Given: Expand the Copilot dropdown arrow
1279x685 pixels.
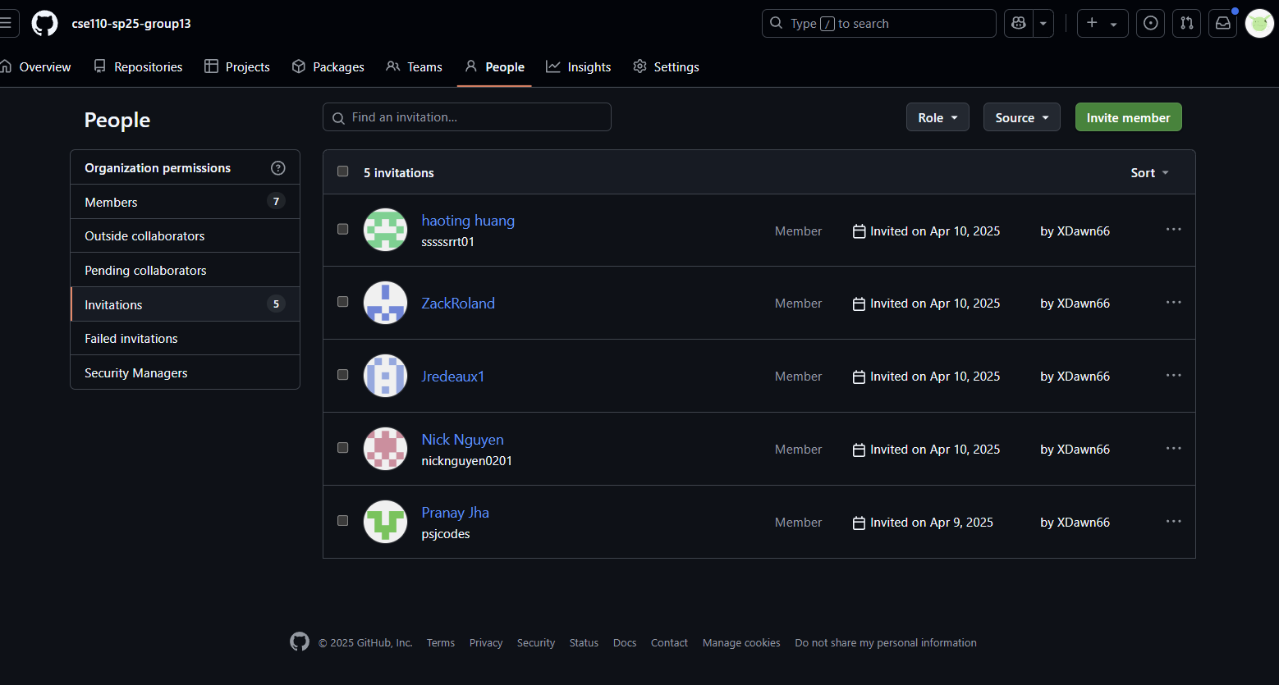Looking at the screenshot, I should click(x=1043, y=23).
